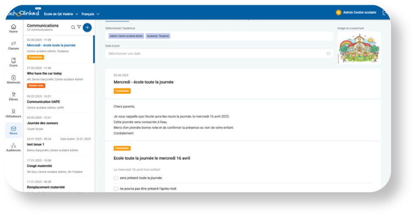The height and width of the screenshot is (216, 415).
Task: Click the cover image thumbnail
Action: tap(359, 48)
